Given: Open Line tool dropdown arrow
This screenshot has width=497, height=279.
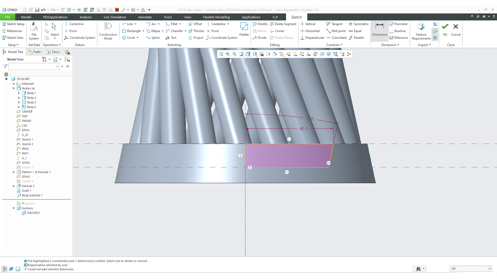Looking at the screenshot, I should point(135,24).
